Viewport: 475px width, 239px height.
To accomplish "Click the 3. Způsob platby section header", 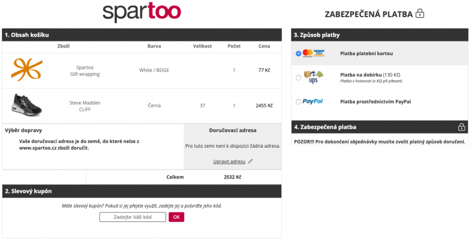I will click(x=379, y=35).
